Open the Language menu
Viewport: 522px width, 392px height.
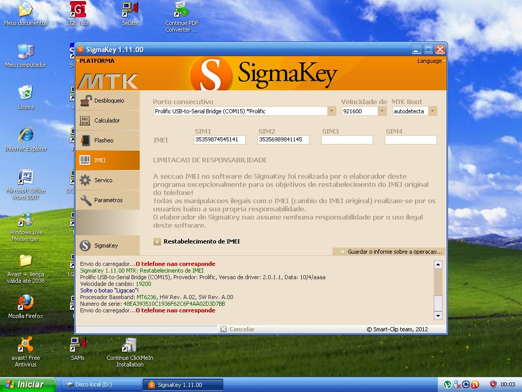tap(431, 61)
